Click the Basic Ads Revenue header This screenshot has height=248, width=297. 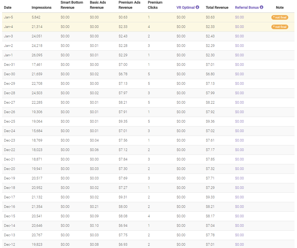tap(98, 5)
